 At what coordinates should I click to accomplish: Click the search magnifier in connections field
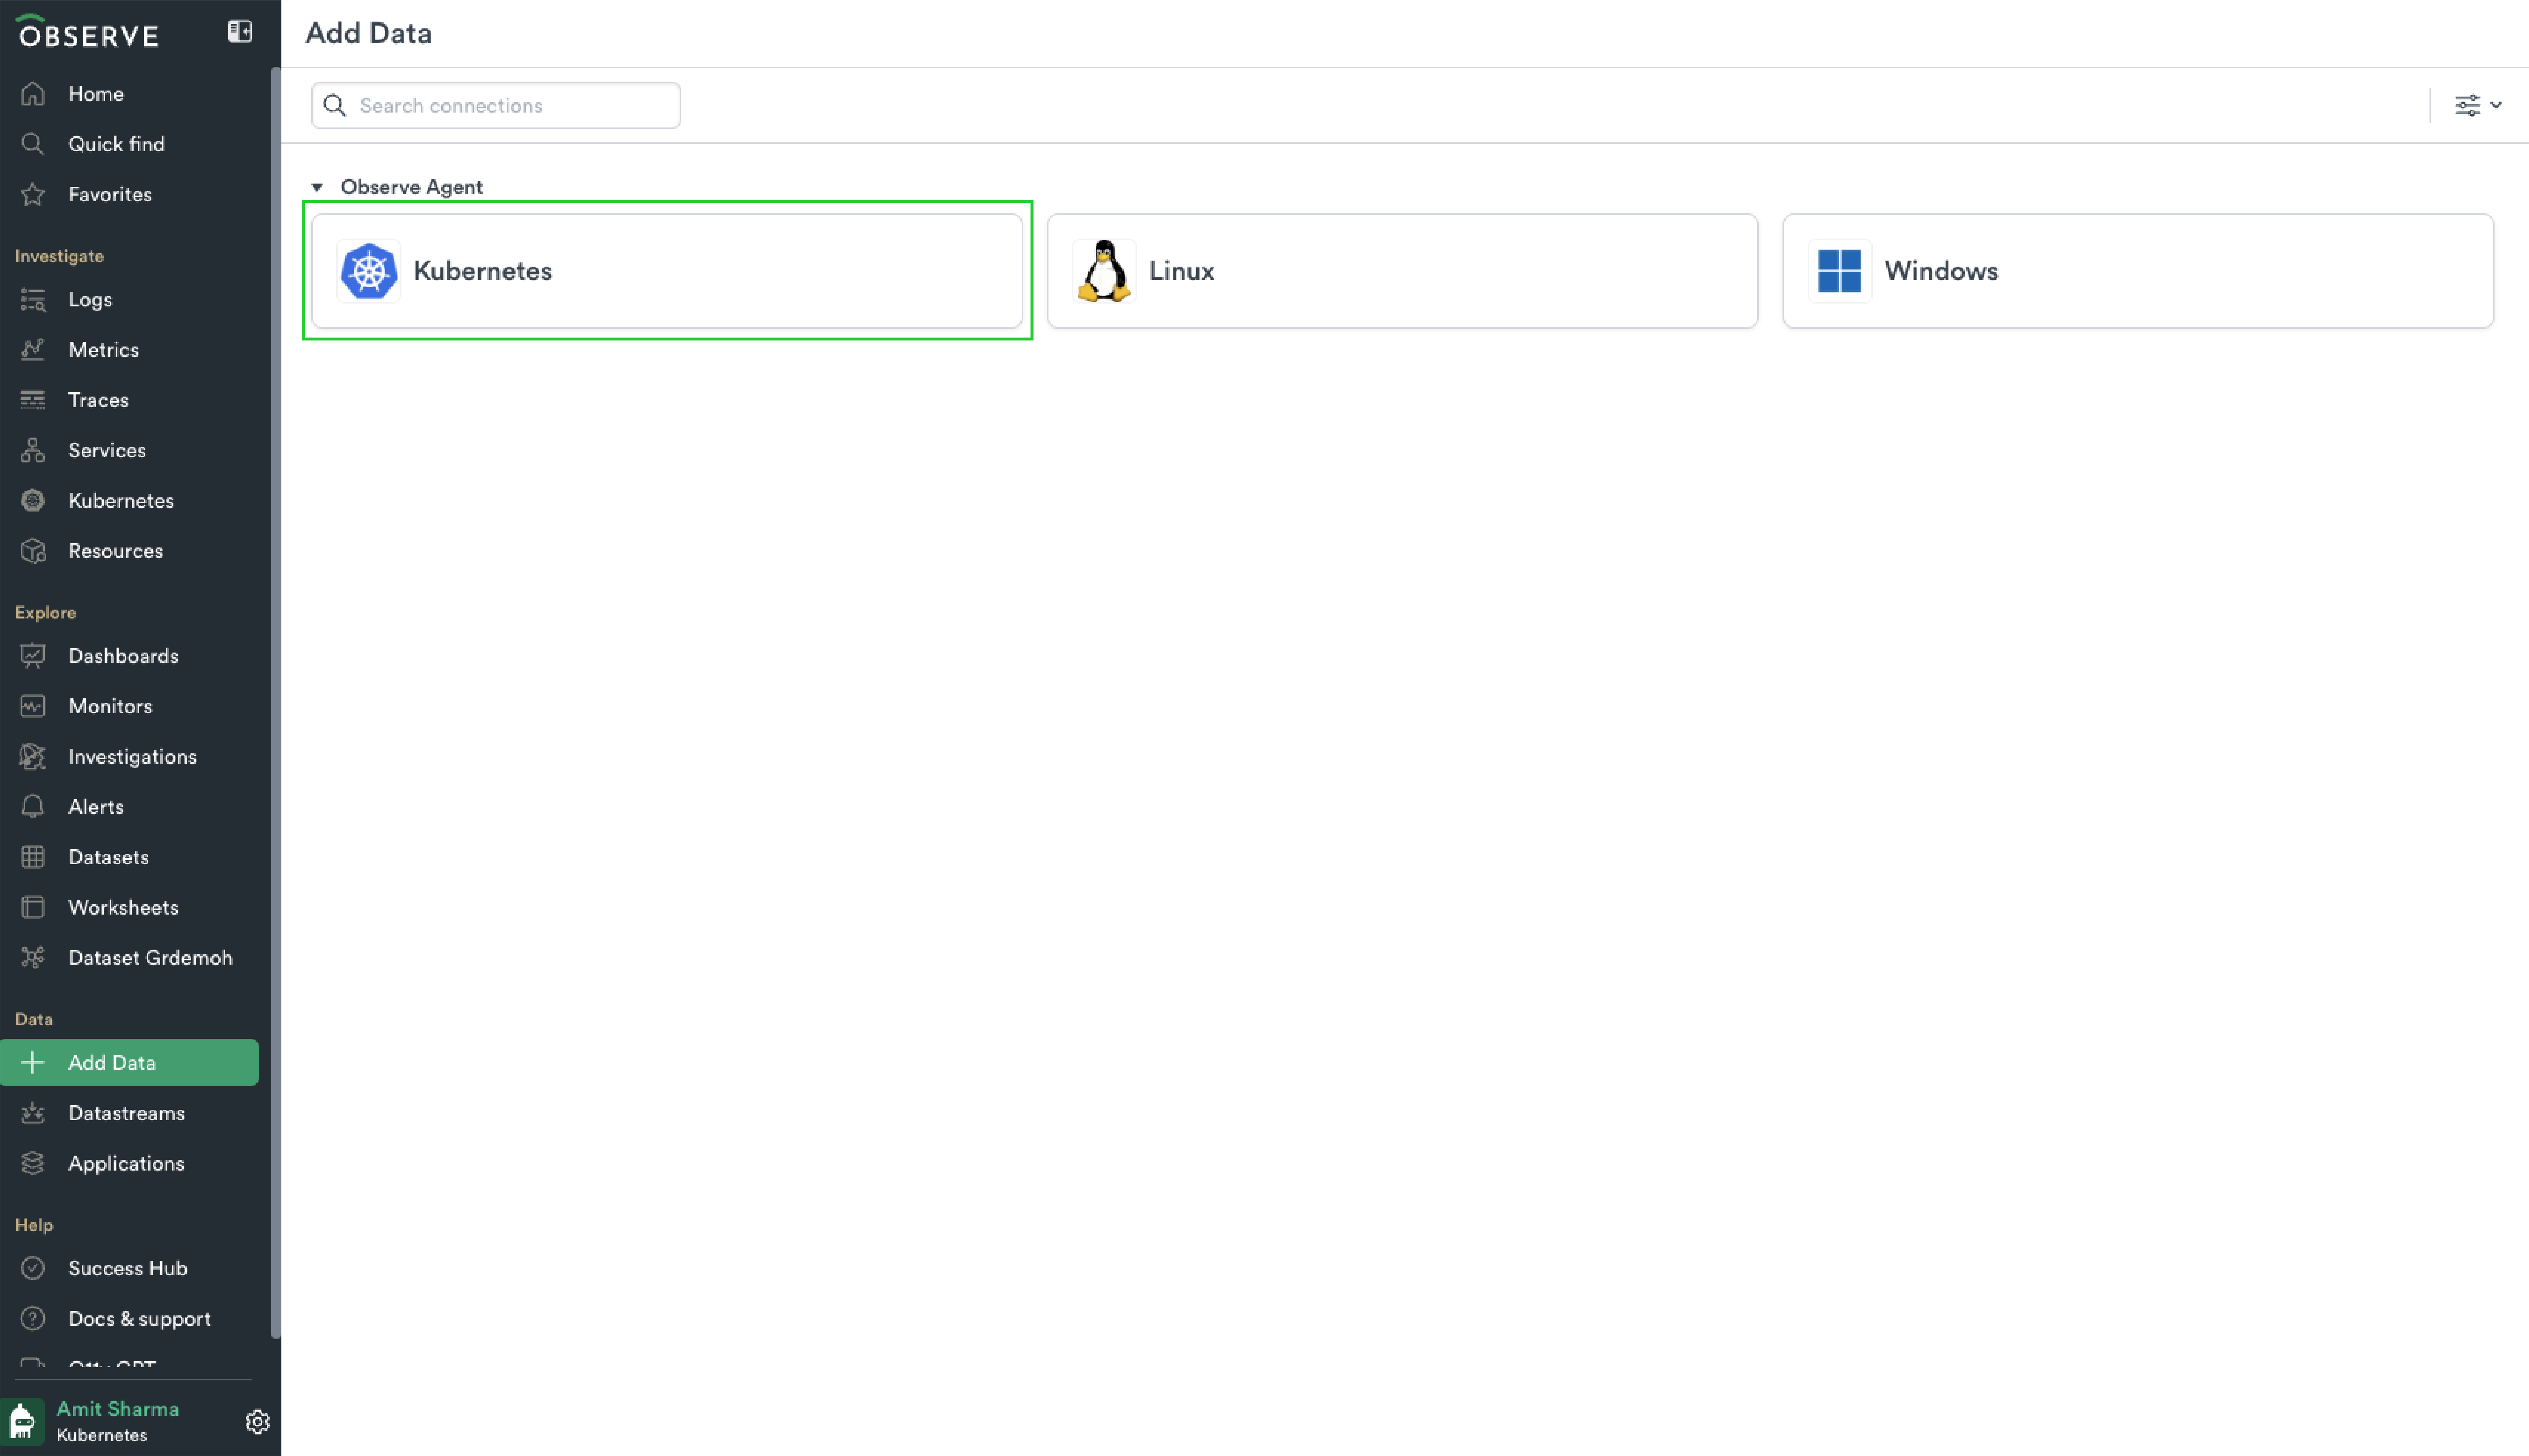coord(335,105)
